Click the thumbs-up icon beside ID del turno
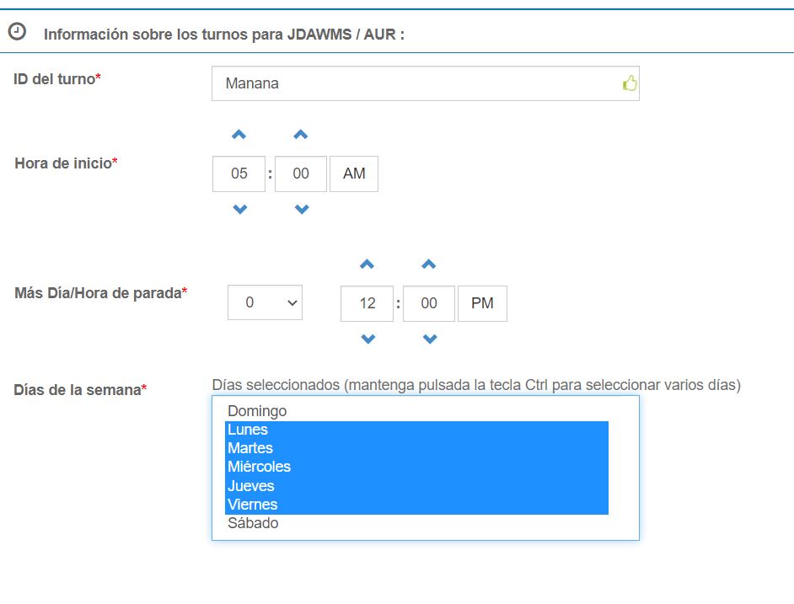Image resolution: width=794 pixels, height=604 pixels. coord(629,82)
